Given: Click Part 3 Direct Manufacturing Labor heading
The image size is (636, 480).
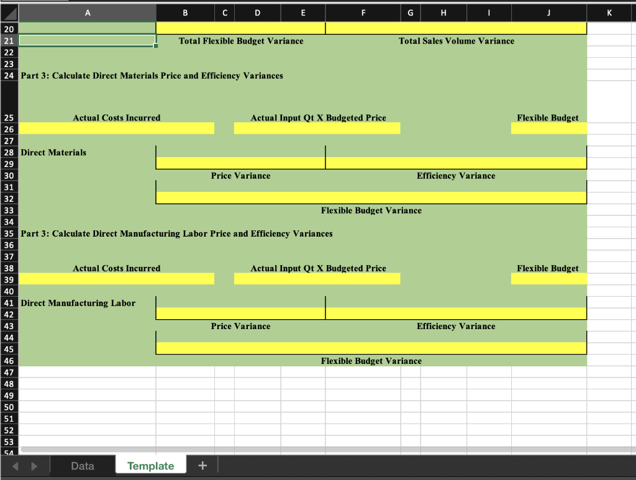Looking at the screenshot, I should pos(176,233).
